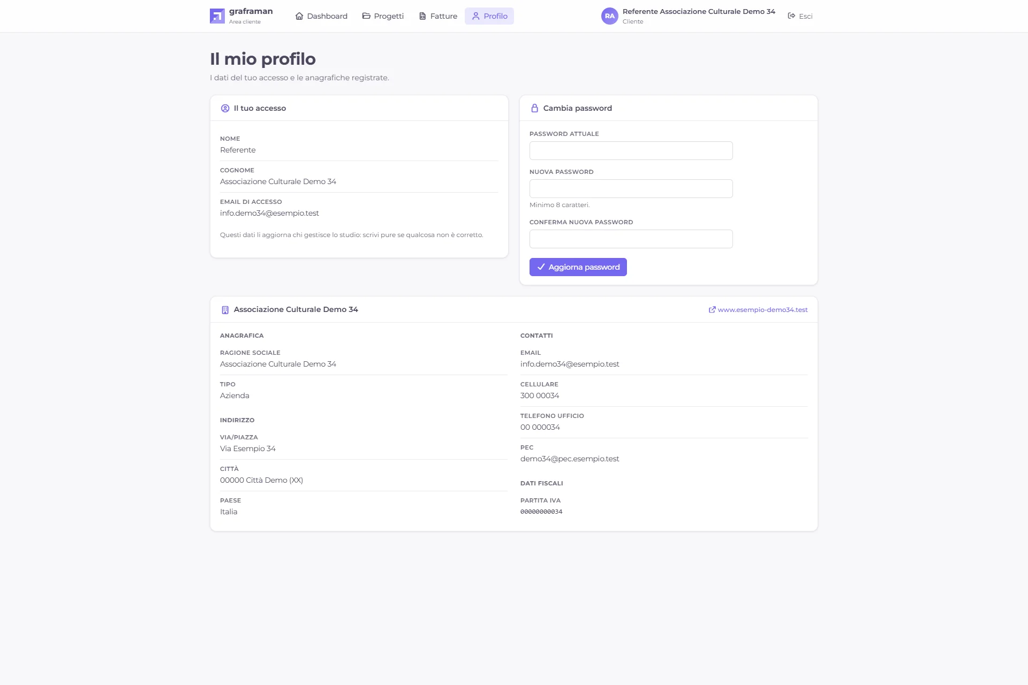1028x685 pixels.
Task: Click the Esci logout icon
Action: coord(791,16)
